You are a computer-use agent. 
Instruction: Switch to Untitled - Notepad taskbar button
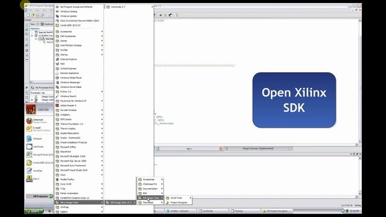(180, 211)
